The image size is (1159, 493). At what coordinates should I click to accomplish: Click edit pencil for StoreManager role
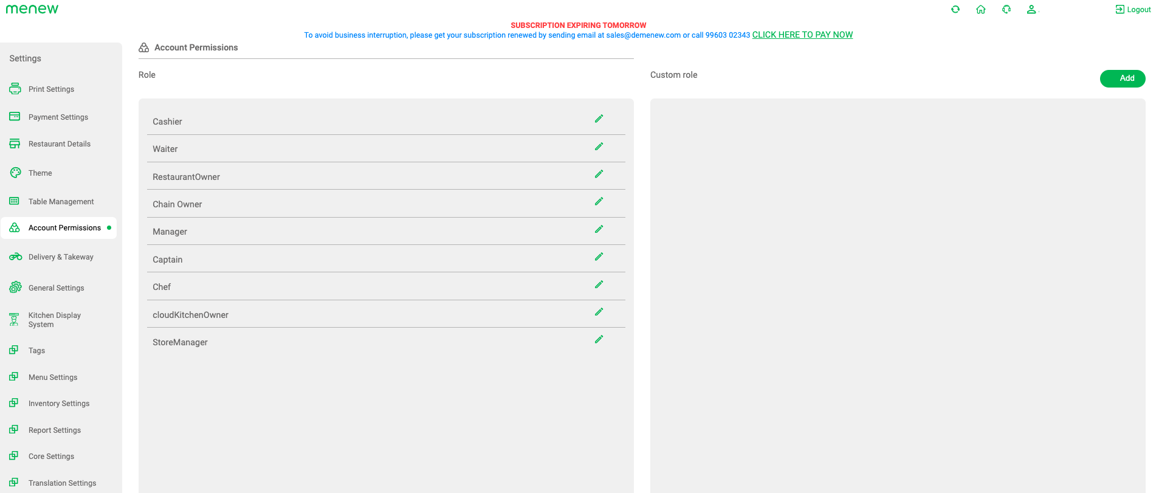pyautogui.click(x=599, y=339)
